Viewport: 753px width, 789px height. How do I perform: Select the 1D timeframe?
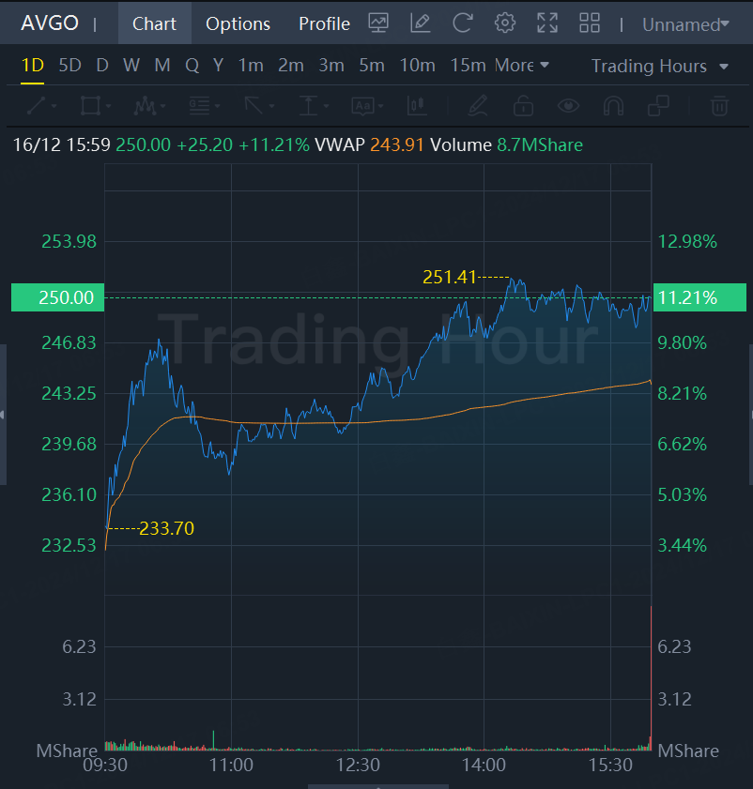click(x=32, y=66)
